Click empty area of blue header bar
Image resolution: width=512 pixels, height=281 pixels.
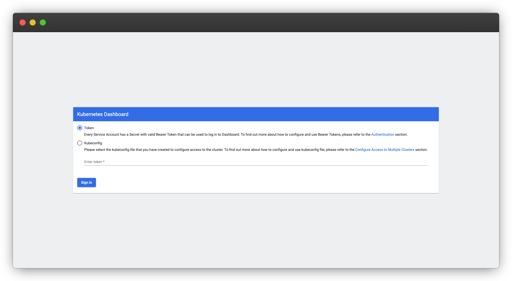[279, 114]
